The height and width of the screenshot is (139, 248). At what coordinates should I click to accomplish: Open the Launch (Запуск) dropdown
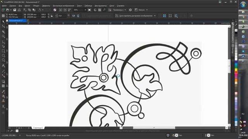141,10
